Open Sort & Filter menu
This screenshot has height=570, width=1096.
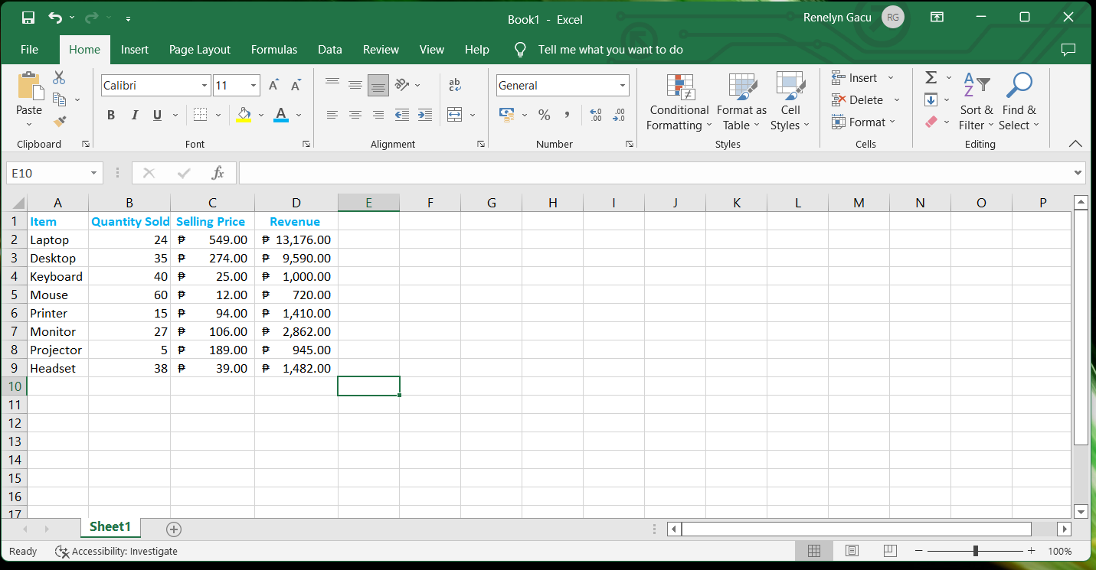977,103
